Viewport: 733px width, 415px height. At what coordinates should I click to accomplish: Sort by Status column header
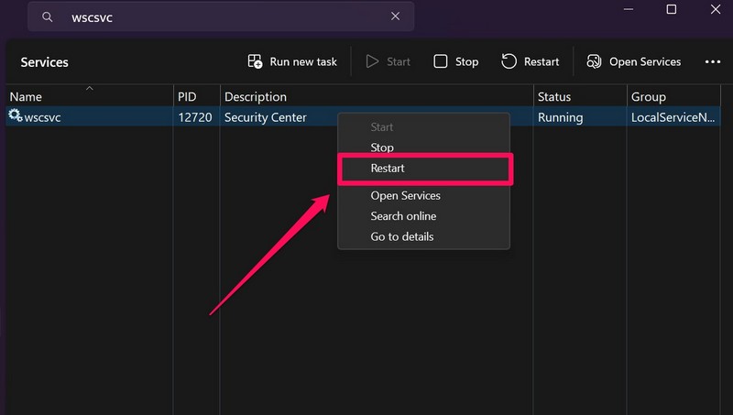pyautogui.click(x=554, y=97)
